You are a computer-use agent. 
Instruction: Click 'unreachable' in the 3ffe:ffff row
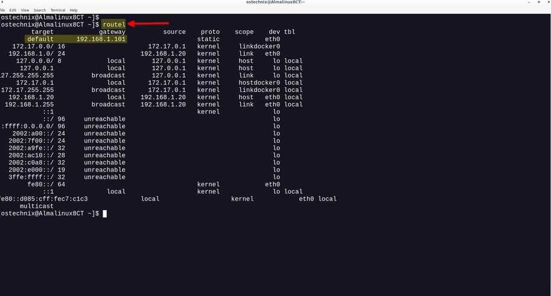click(x=104, y=177)
